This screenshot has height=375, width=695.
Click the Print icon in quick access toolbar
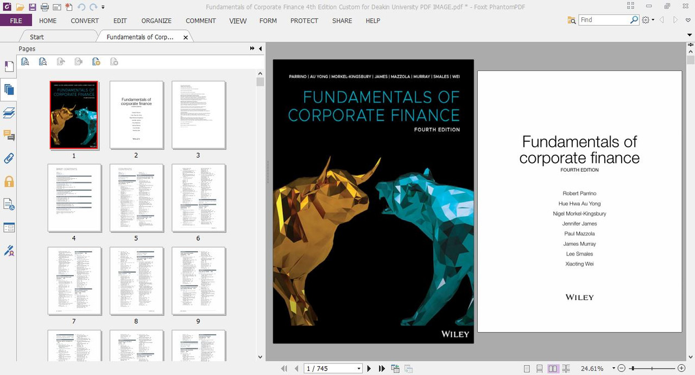click(45, 7)
